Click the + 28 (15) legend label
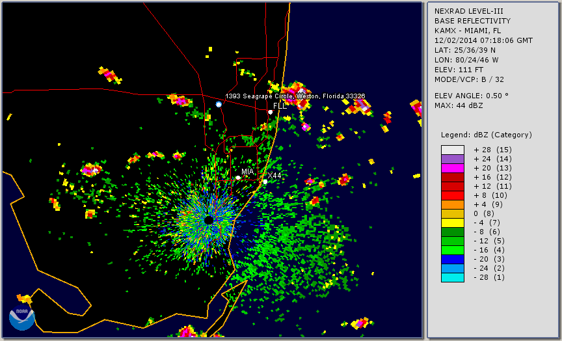This screenshot has width=562, height=341. click(x=492, y=150)
